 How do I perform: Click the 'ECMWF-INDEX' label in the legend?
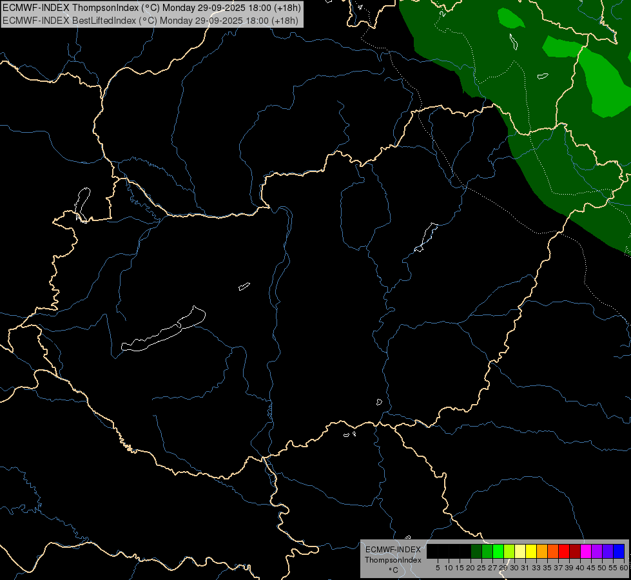coord(393,550)
